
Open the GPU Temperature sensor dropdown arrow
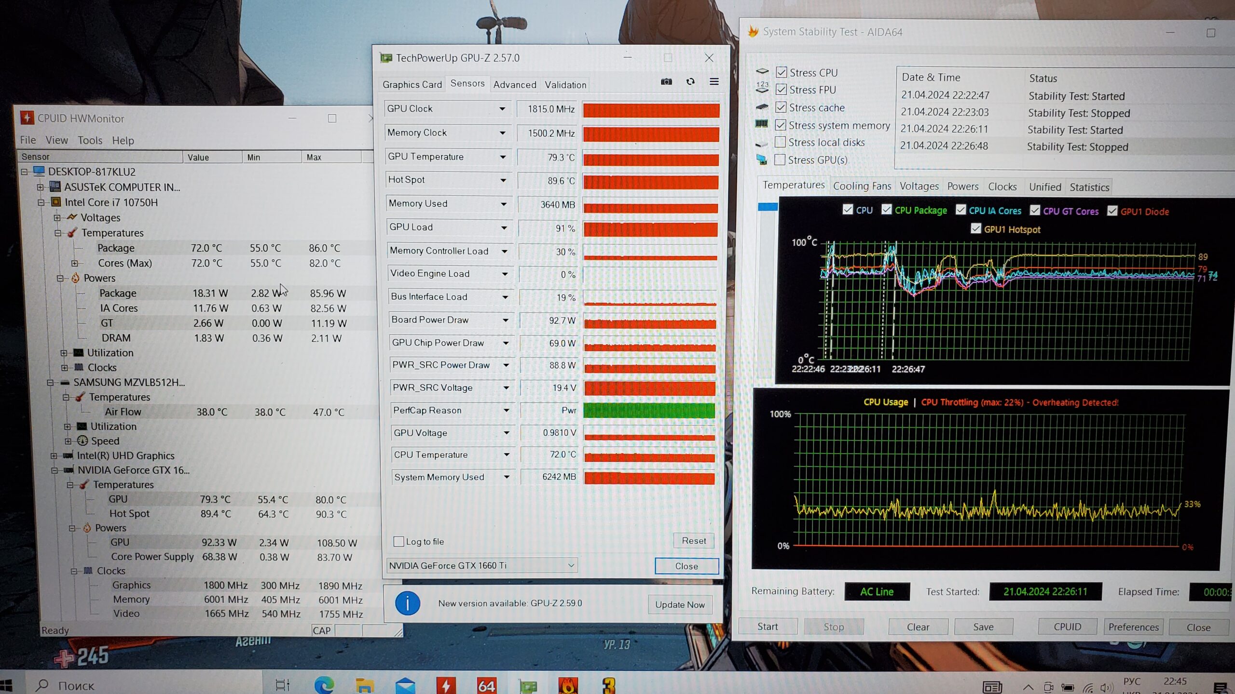(x=503, y=157)
